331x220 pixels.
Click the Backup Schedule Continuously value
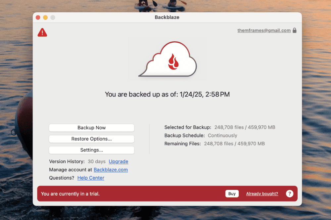tap(222, 136)
